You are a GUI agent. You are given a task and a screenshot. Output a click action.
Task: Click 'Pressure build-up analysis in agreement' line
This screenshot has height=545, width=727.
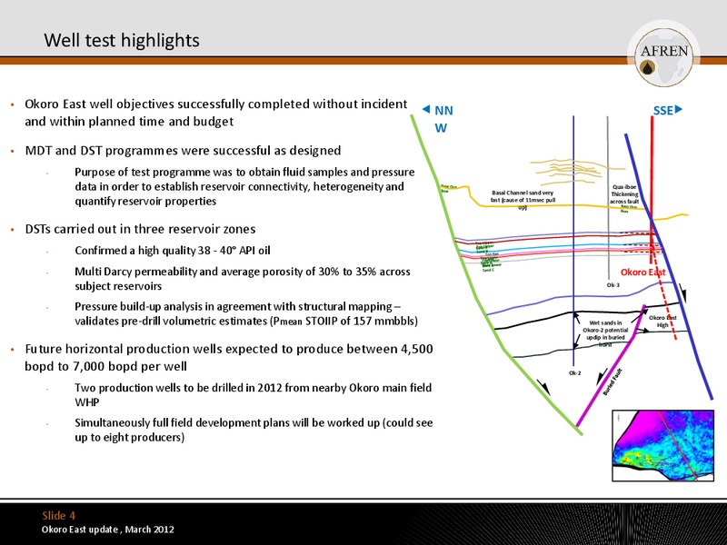[246, 313]
